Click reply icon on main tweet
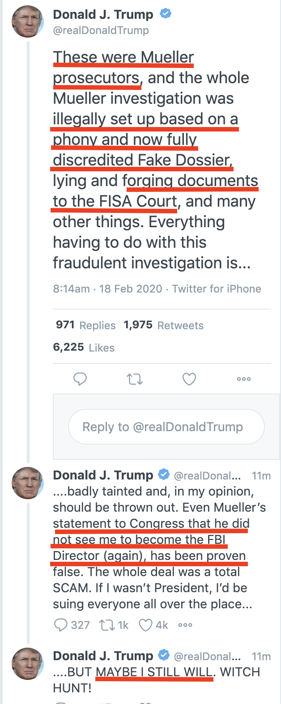 80,379
